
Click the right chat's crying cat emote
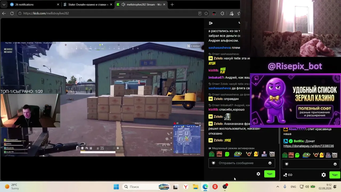(335, 155)
